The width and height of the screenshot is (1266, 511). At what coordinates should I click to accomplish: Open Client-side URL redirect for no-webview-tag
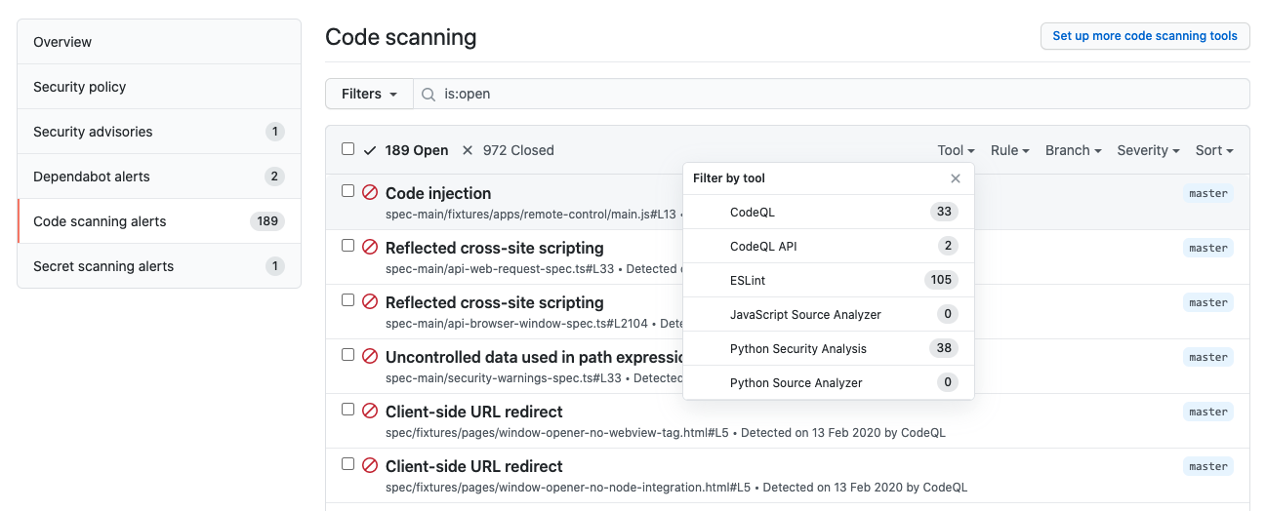pos(474,412)
